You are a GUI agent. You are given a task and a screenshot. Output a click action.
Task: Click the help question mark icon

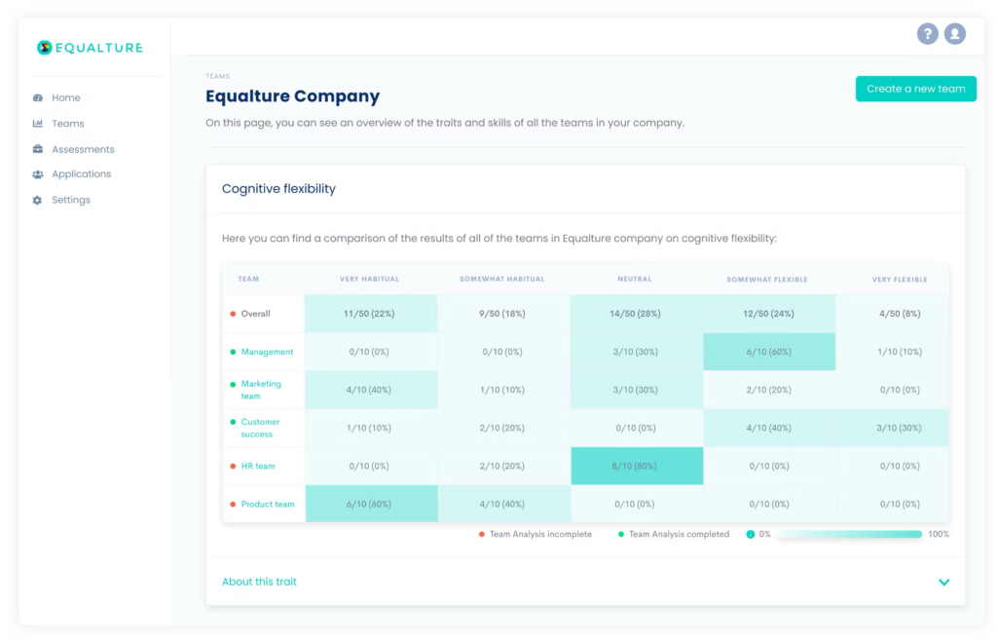tap(927, 33)
